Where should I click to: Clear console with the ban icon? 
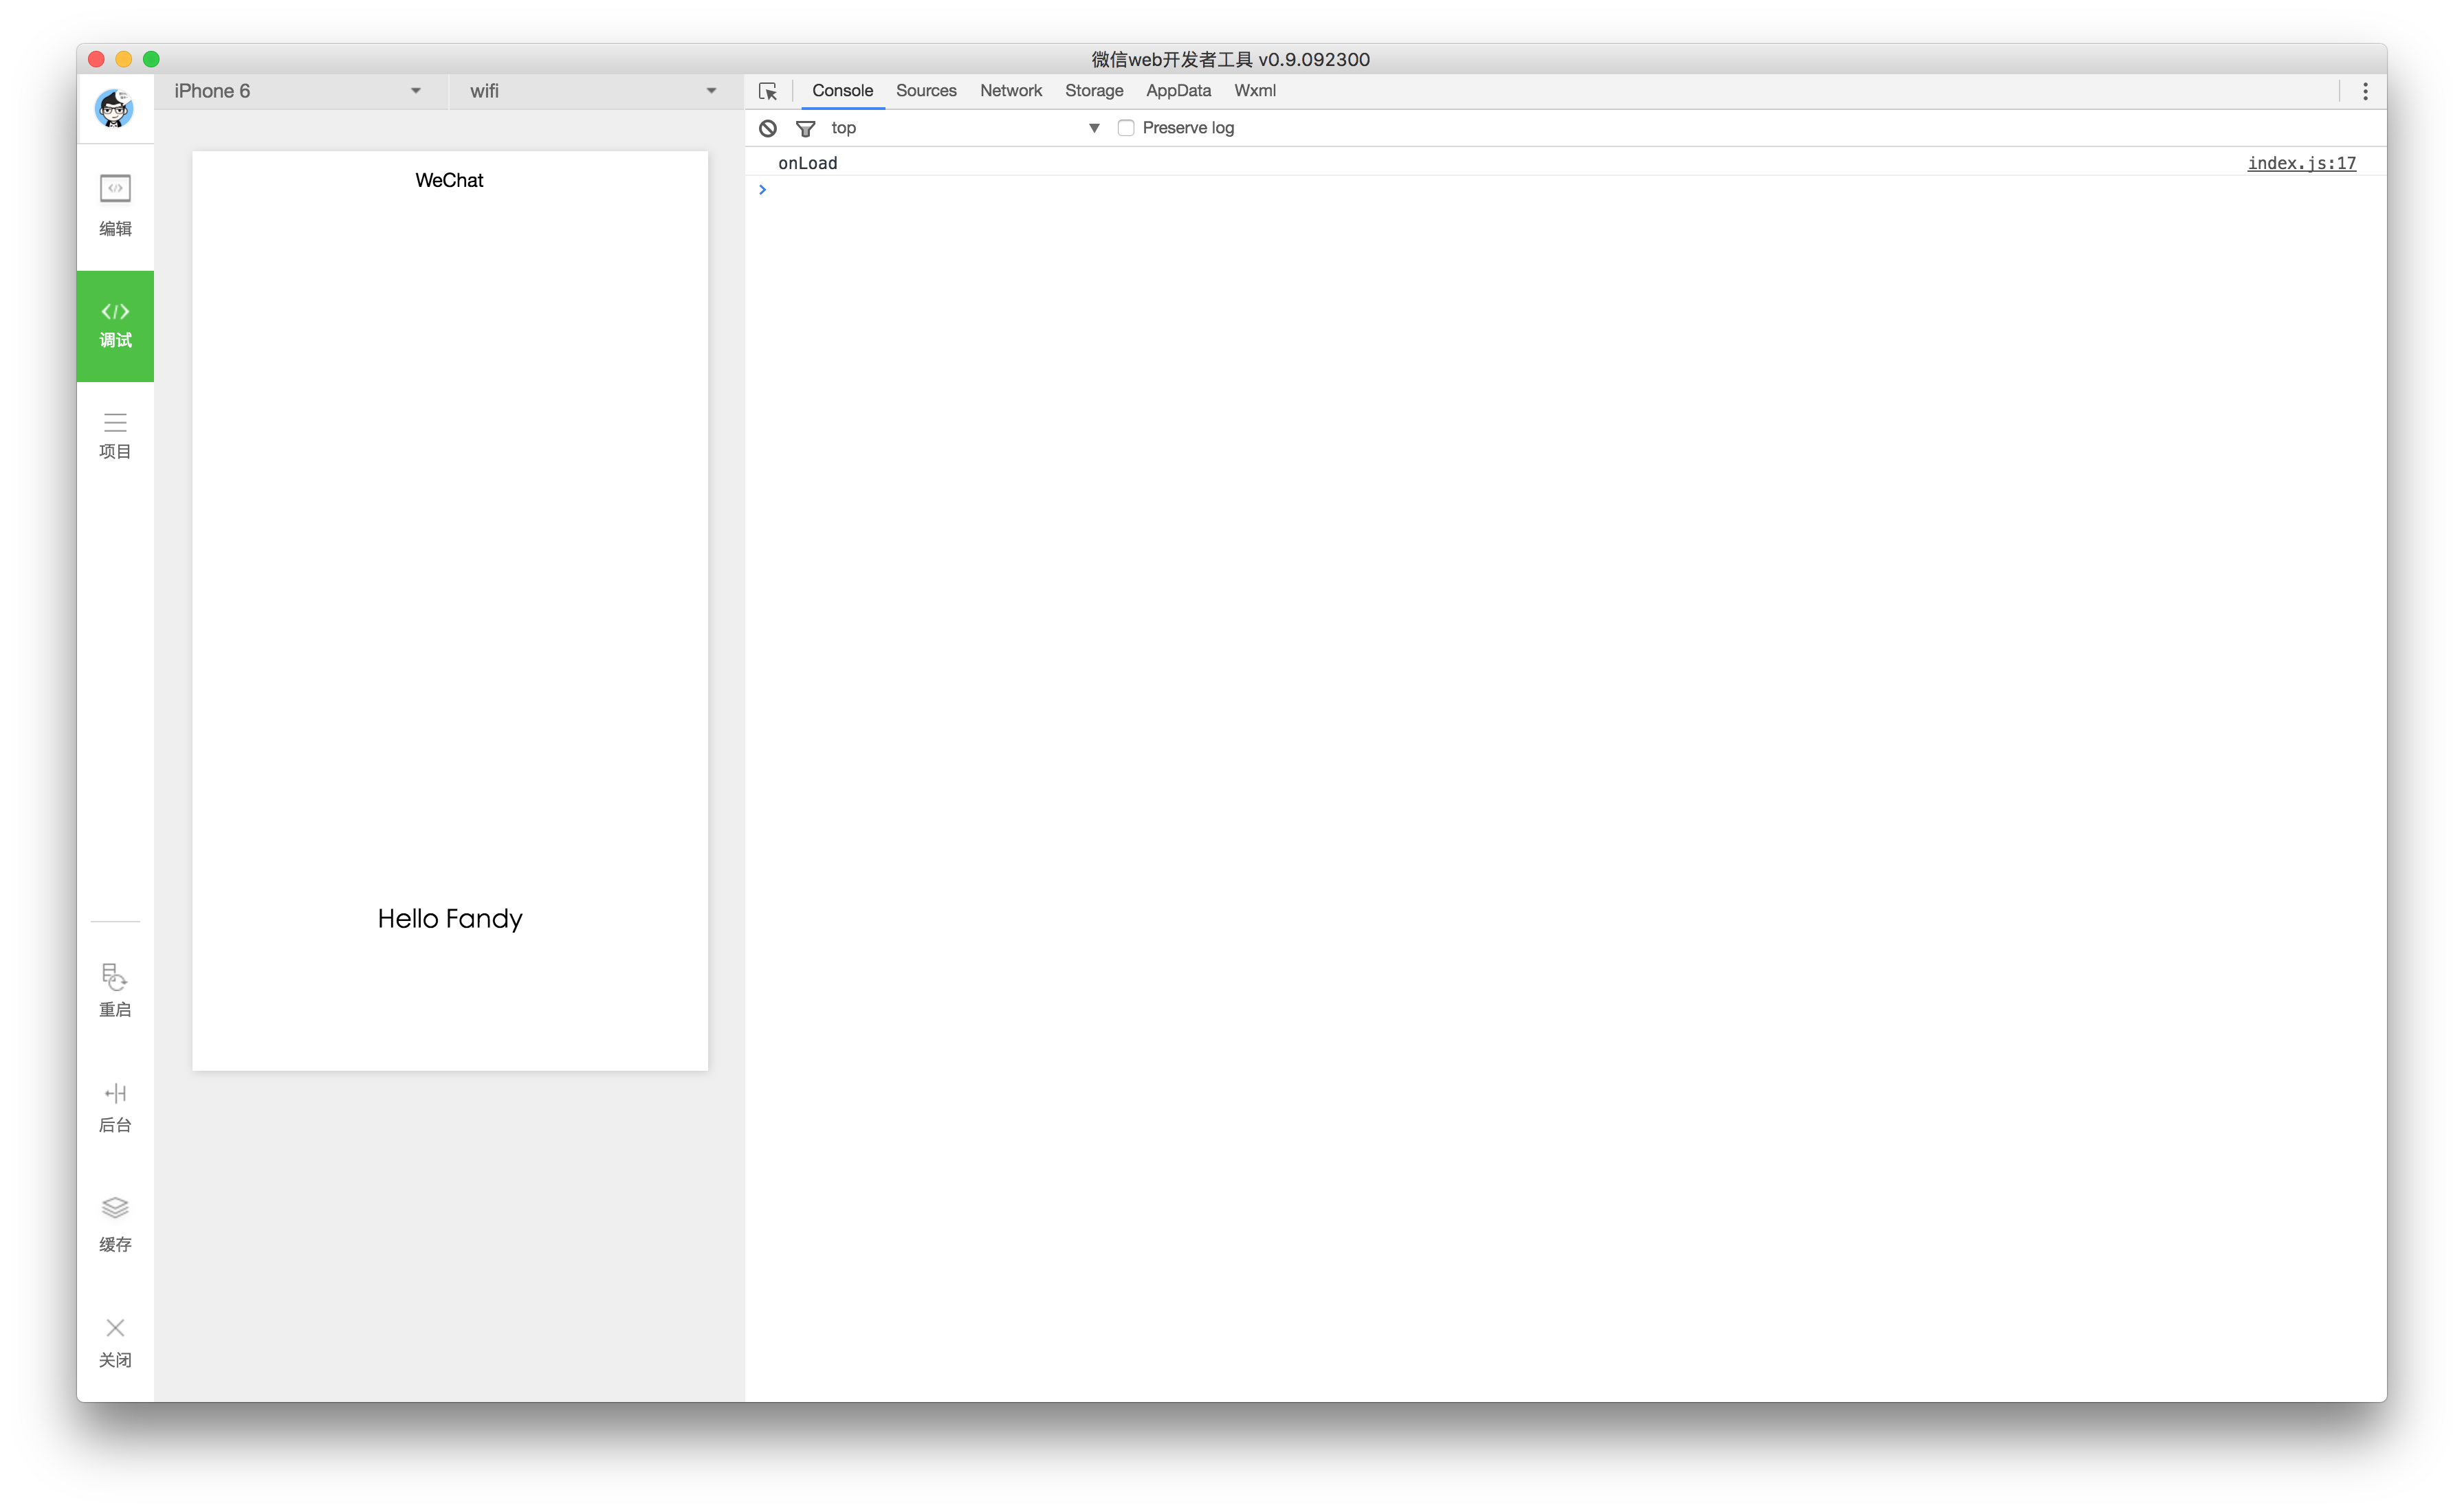point(767,128)
